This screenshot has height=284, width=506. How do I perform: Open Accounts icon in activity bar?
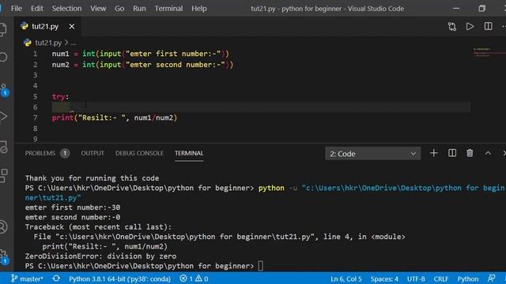pyautogui.click(x=3, y=226)
